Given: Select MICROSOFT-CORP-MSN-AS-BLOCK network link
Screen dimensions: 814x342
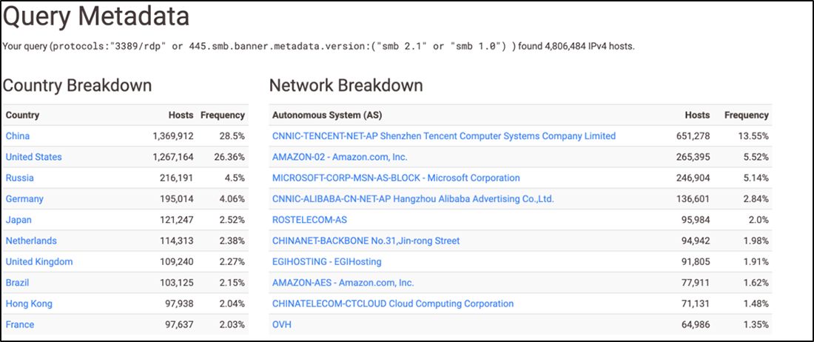Looking at the screenshot, I should coord(396,178).
